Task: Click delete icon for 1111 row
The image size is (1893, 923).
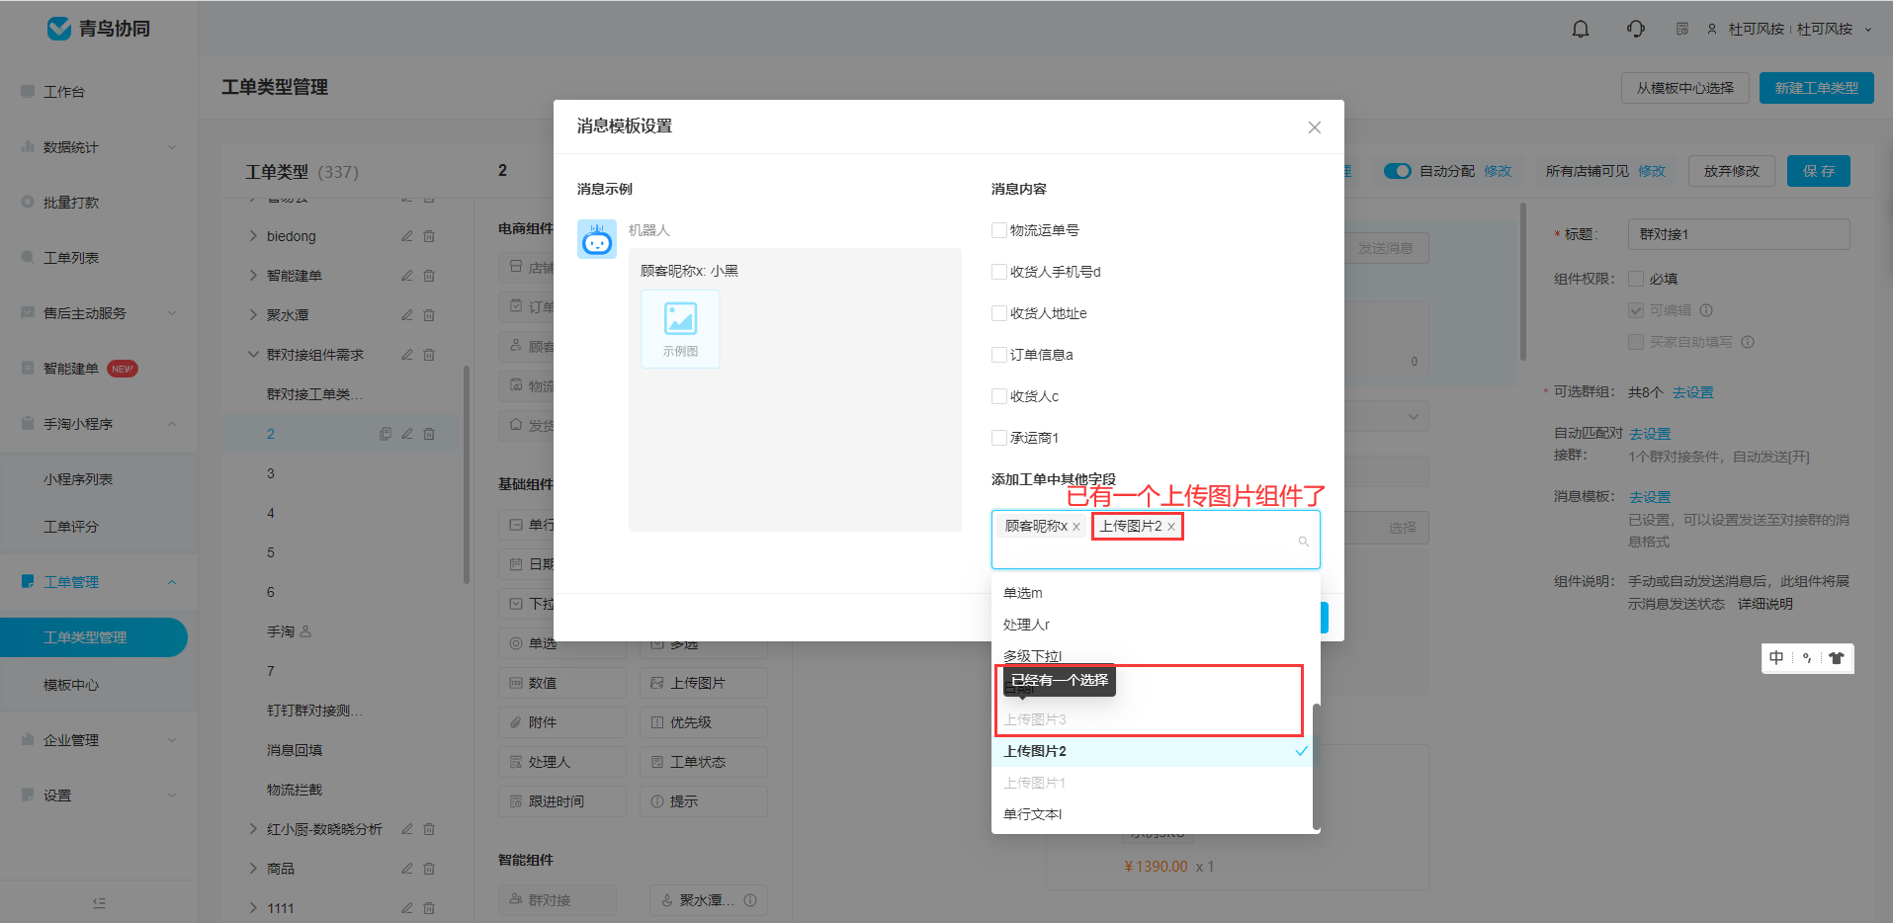Action: 429,908
